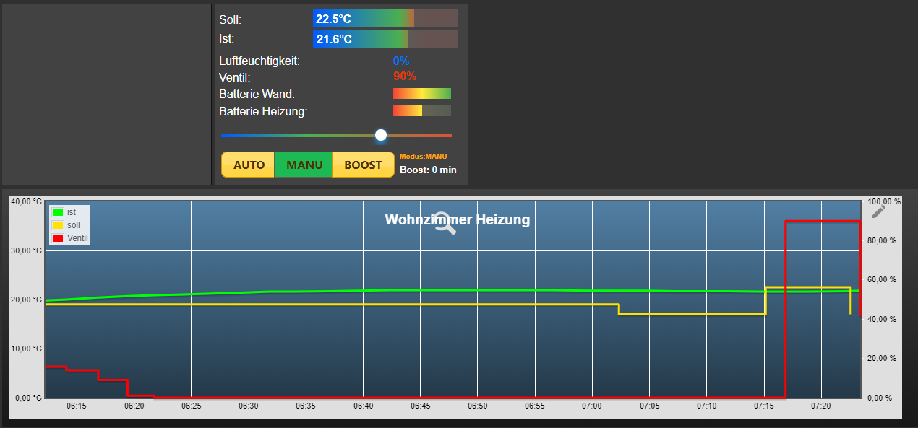Click the 'Boost: 0 min' text
918x428 pixels.
click(x=428, y=170)
